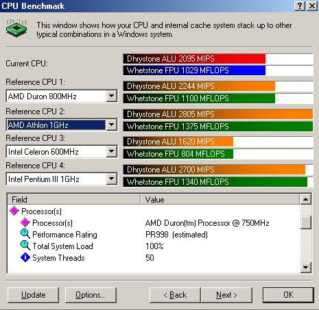This screenshot has width=319, height=310.
Task: Open the Reference CPU 1 dropdown arrow
Action: click(x=112, y=96)
